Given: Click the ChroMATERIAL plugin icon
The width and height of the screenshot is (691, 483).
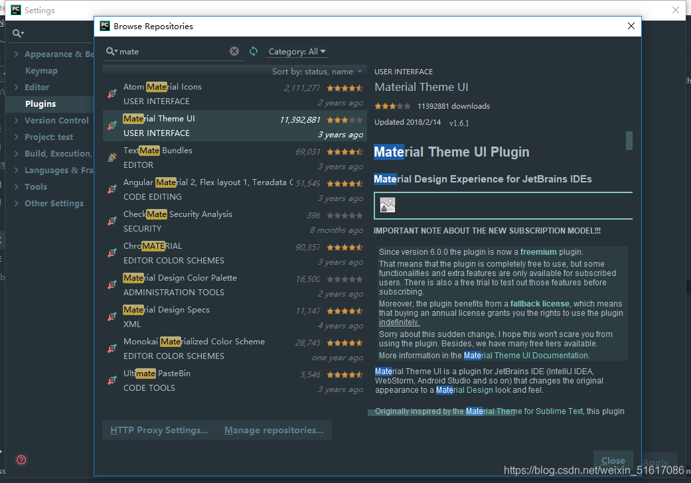Looking at the screenshot, I should [112, 253].
